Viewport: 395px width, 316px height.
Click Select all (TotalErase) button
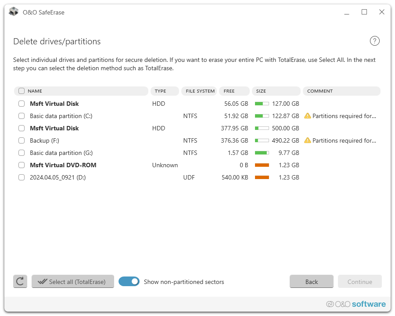tap(73, 282)
